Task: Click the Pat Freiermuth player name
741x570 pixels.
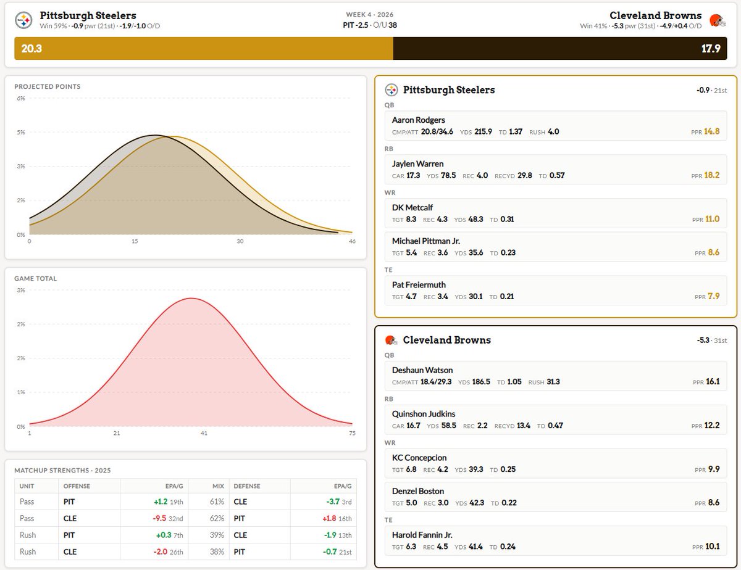Action: pyautogui.click(x=419, y=285)
